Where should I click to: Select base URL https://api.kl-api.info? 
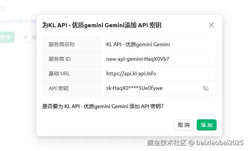[x=131, y=73]
